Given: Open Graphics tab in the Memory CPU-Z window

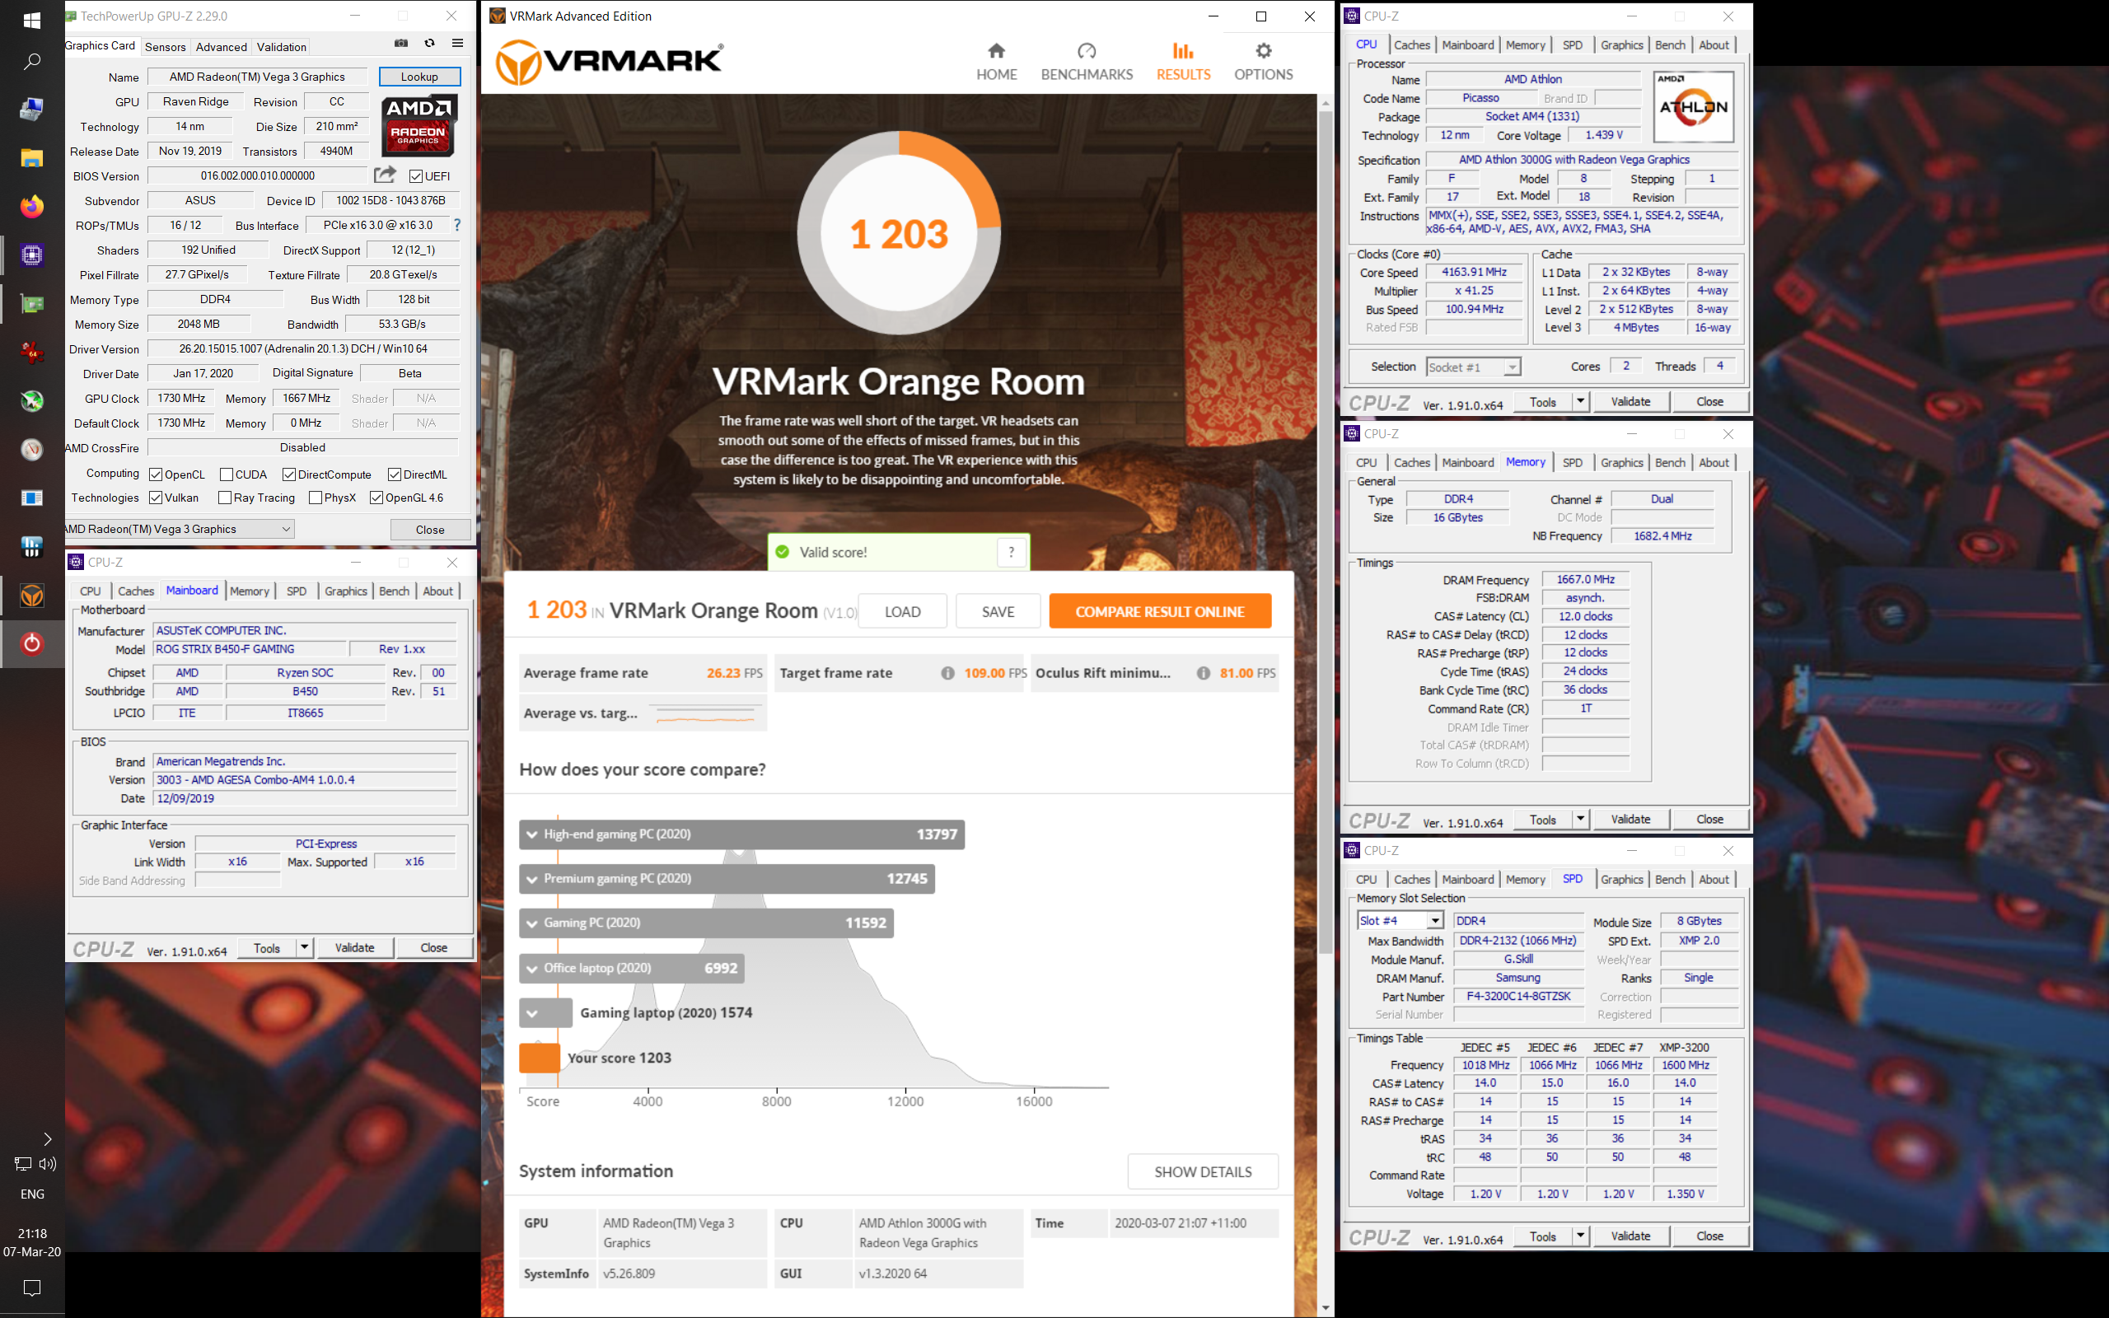Looking at the screenshot, I should pyautogui.click(x=1621, y=463).
